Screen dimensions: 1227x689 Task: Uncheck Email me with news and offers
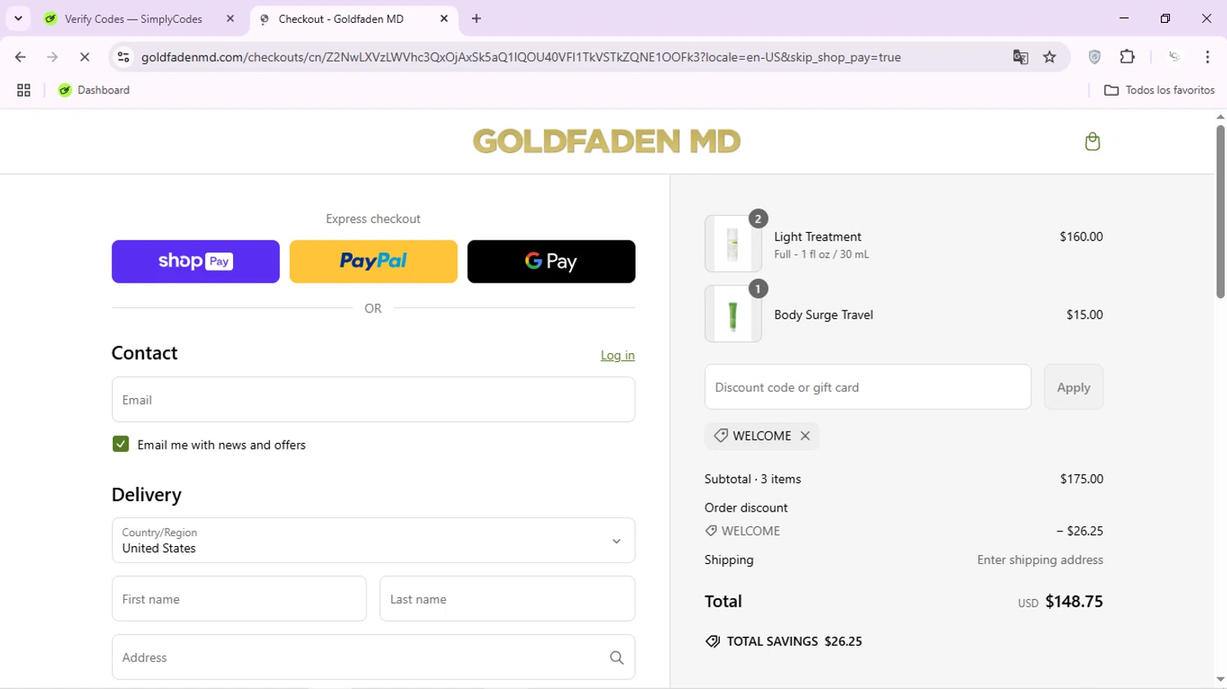120,445
